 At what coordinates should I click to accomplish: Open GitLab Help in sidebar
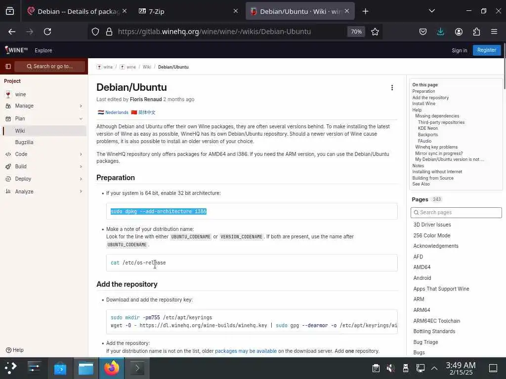[15, 350]
